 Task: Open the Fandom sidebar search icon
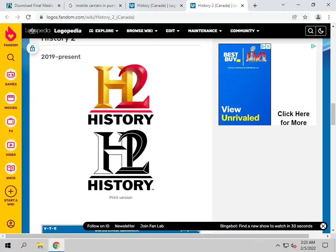[x=11, y=57]
